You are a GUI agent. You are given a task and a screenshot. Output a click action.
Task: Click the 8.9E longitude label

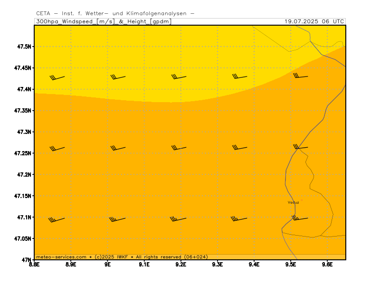pos(71,264)
